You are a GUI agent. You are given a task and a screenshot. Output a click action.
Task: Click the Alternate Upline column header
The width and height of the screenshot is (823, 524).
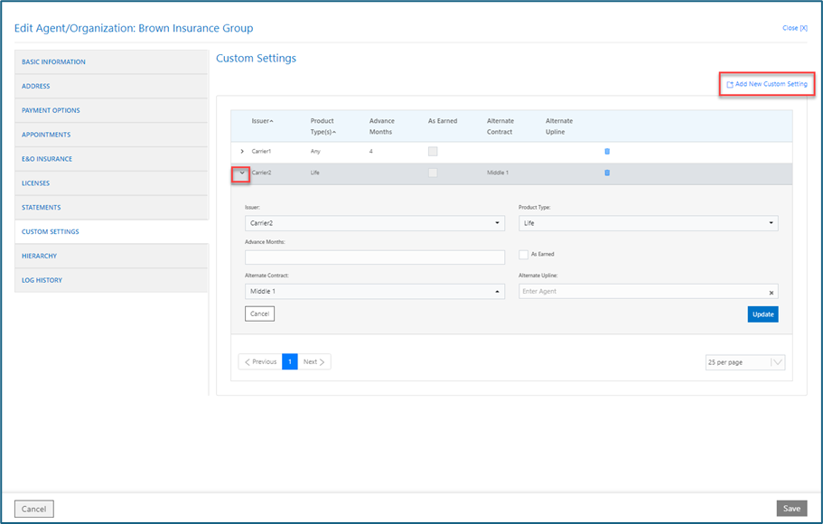tap(559, 126)
